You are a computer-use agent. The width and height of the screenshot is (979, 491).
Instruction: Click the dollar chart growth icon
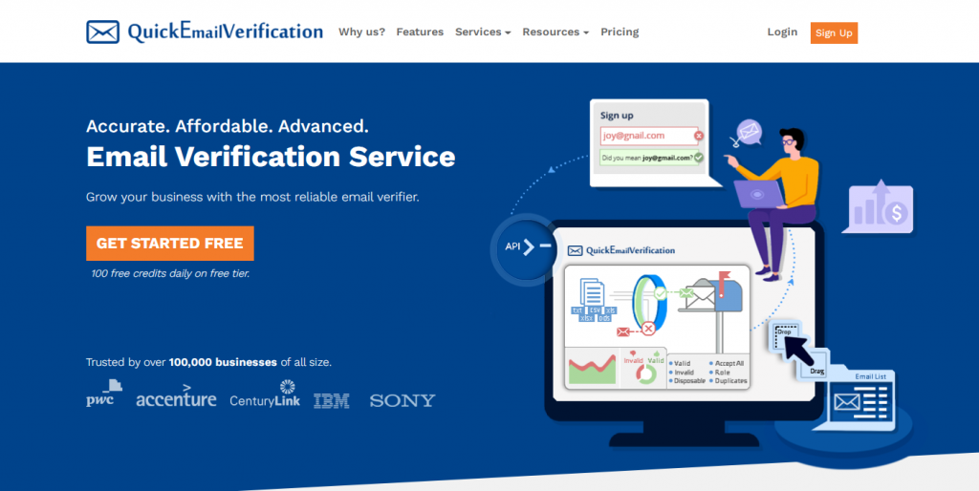(877, 208)
